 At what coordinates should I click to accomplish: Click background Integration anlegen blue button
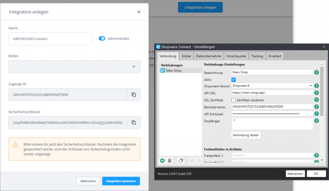pyautogui.click(x=200, y=7)
